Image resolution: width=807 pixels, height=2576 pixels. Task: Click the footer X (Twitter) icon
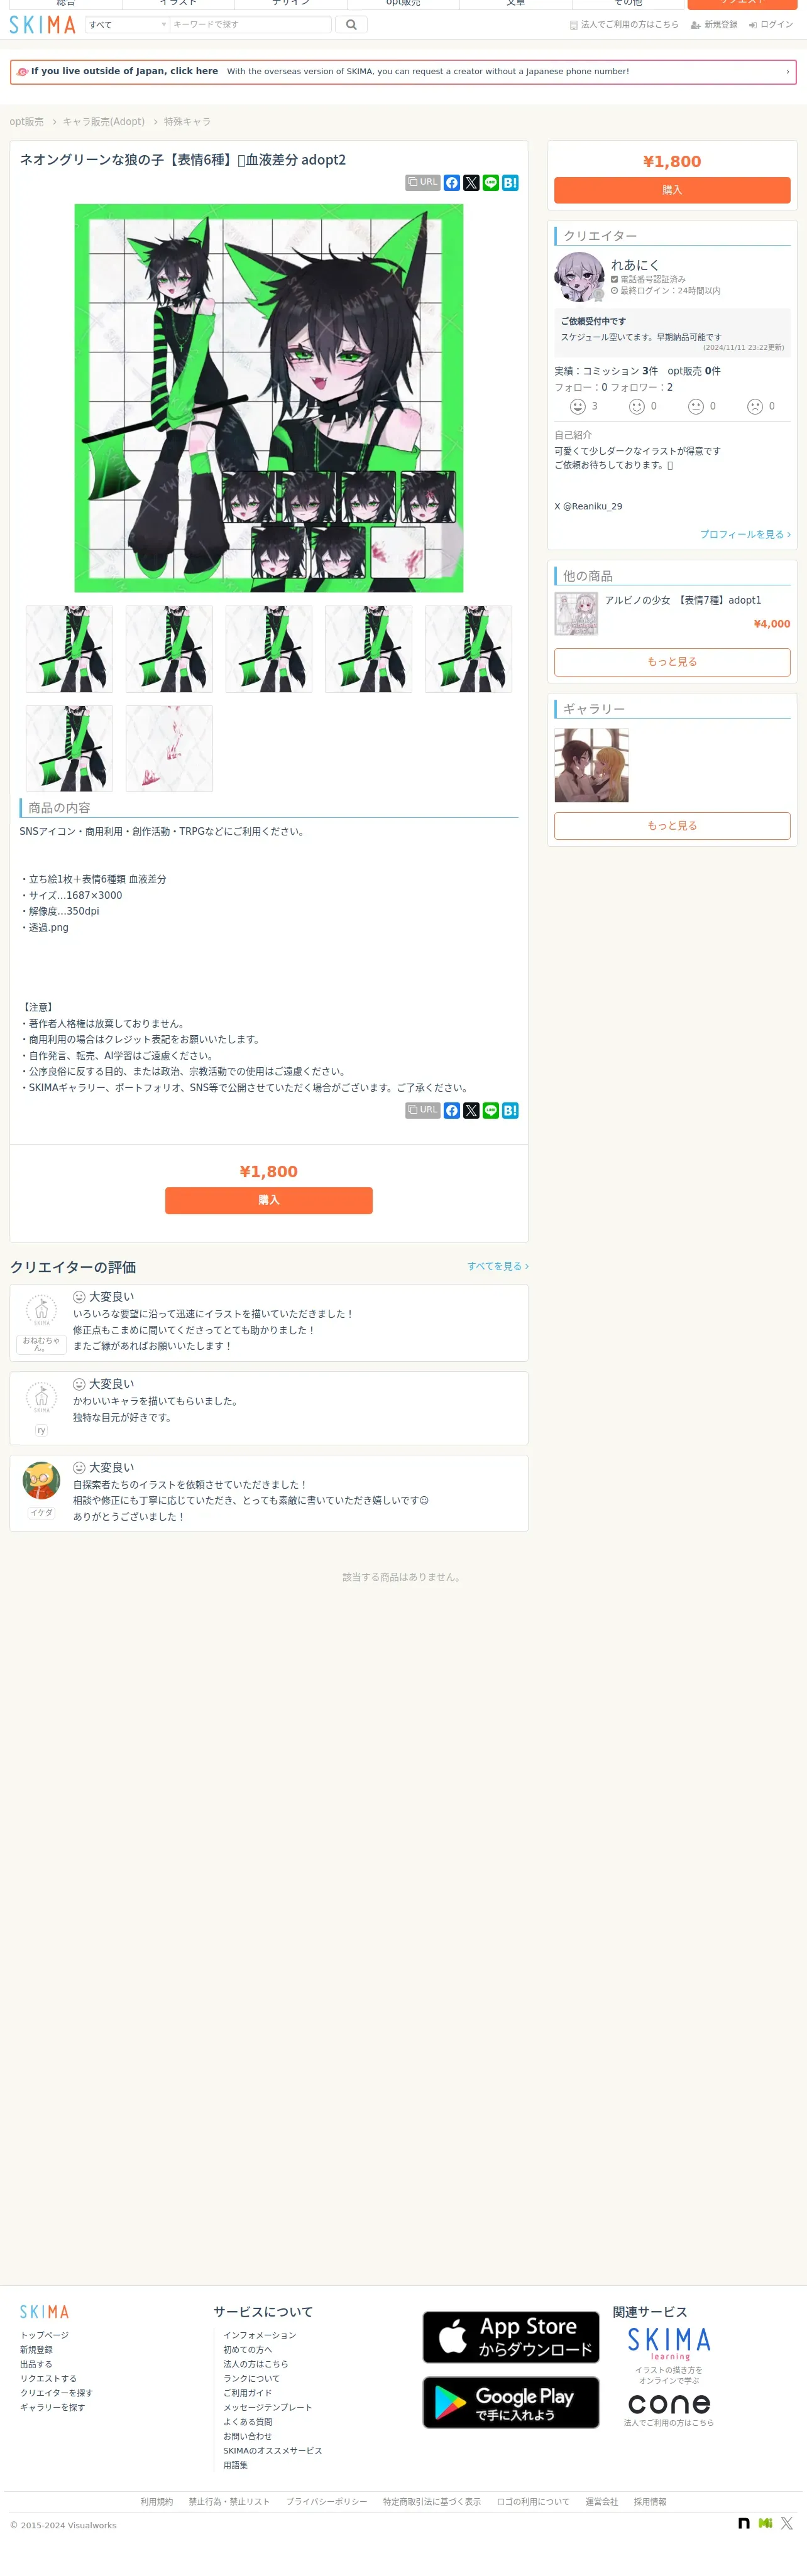(787, 2523)
